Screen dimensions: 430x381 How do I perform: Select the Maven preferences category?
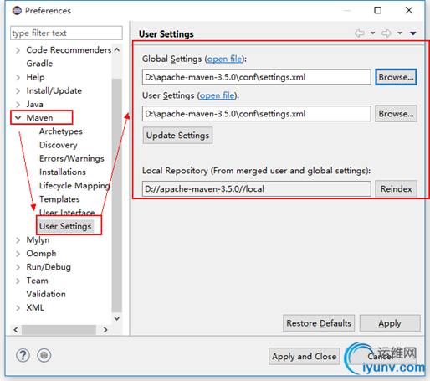pyautogui.click(x=39, y=118)
